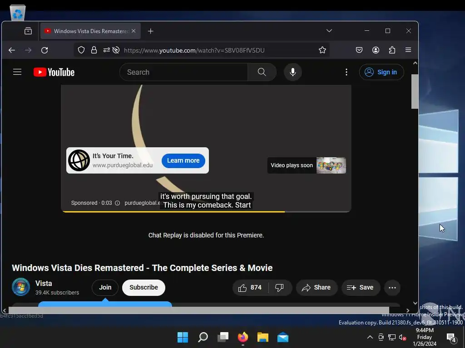465x348 pixels.
Task: Open the Extensions puzzle icon
Action: click(x=392, y=50)
